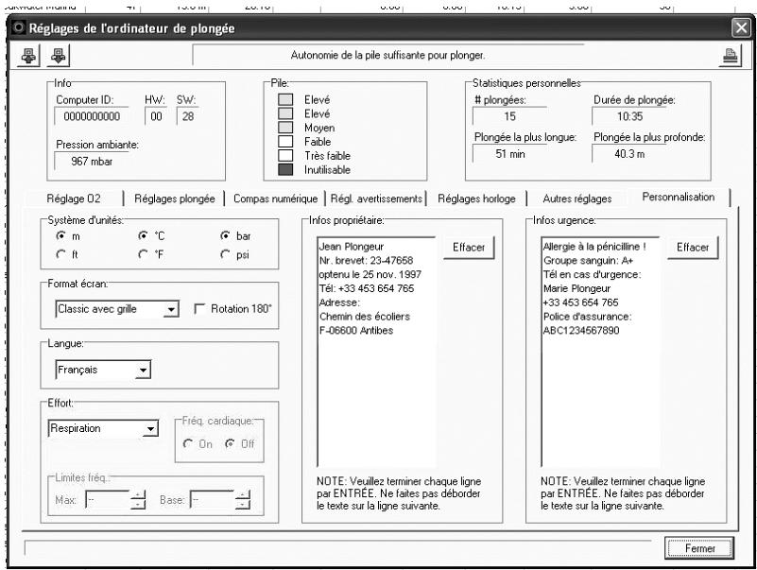
Task: Open the Régl. avertissements tab
Action: (x=376, y=199)
